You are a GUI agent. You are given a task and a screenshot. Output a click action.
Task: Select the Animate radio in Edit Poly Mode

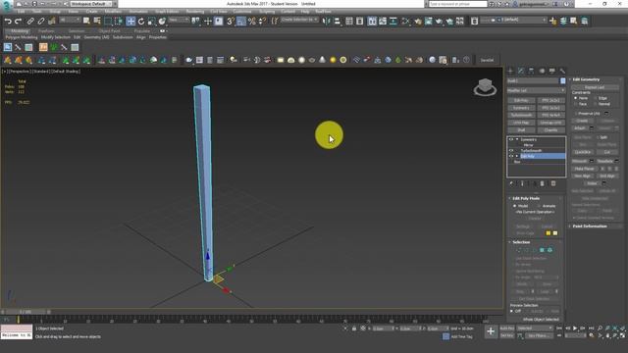click(x=539, y=206)
